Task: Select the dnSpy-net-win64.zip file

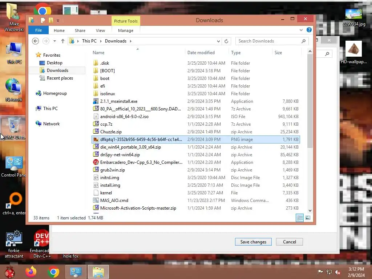Action: 196,155
